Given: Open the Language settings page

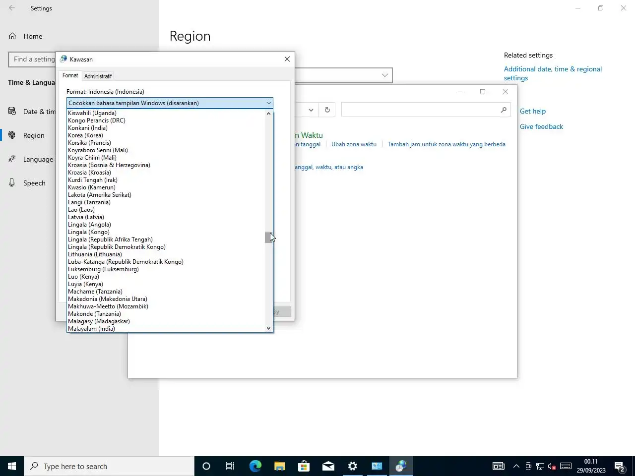Looking at the screenshot, I should click(x=38, y=159).
